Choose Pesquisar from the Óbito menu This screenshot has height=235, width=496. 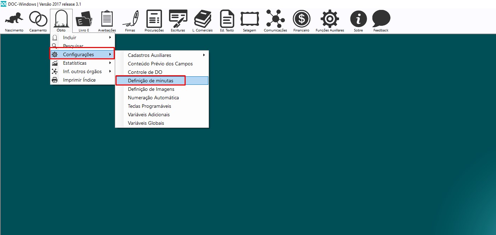pyautogui.click(x=82, y=46)
